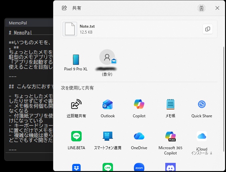226x172 pixels.
Task: Click the share dialog vertical scrollbar
Action: tap(223, 99)
